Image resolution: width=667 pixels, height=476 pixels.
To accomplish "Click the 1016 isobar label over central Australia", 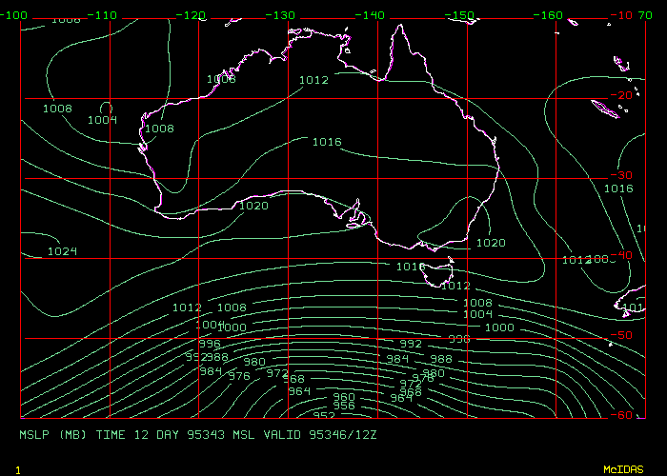I will (x=327, y=142).
